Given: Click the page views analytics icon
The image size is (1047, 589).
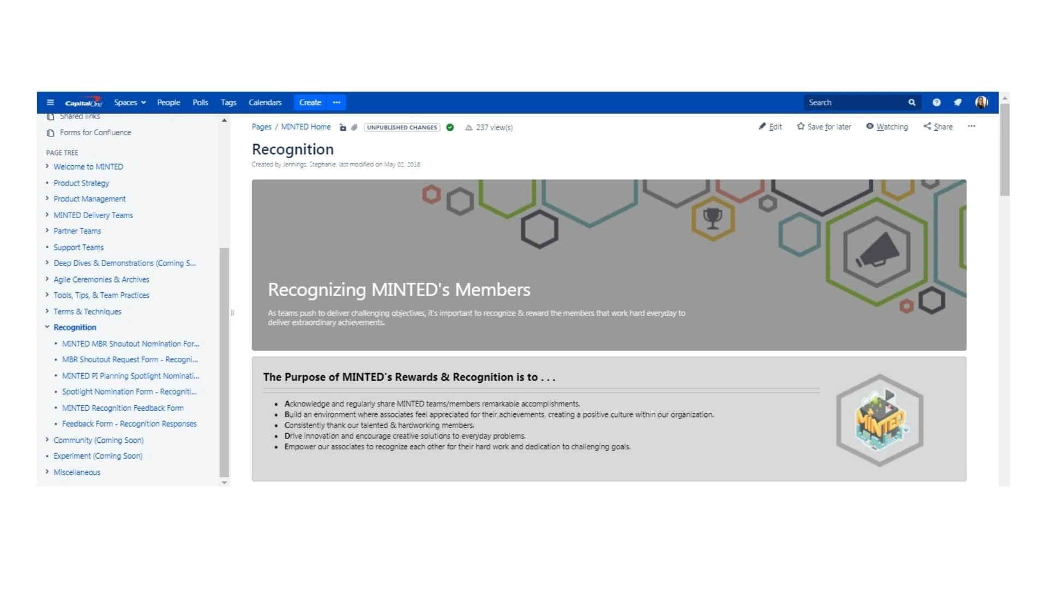Looking at the screenshot, I should pos(468,128).
